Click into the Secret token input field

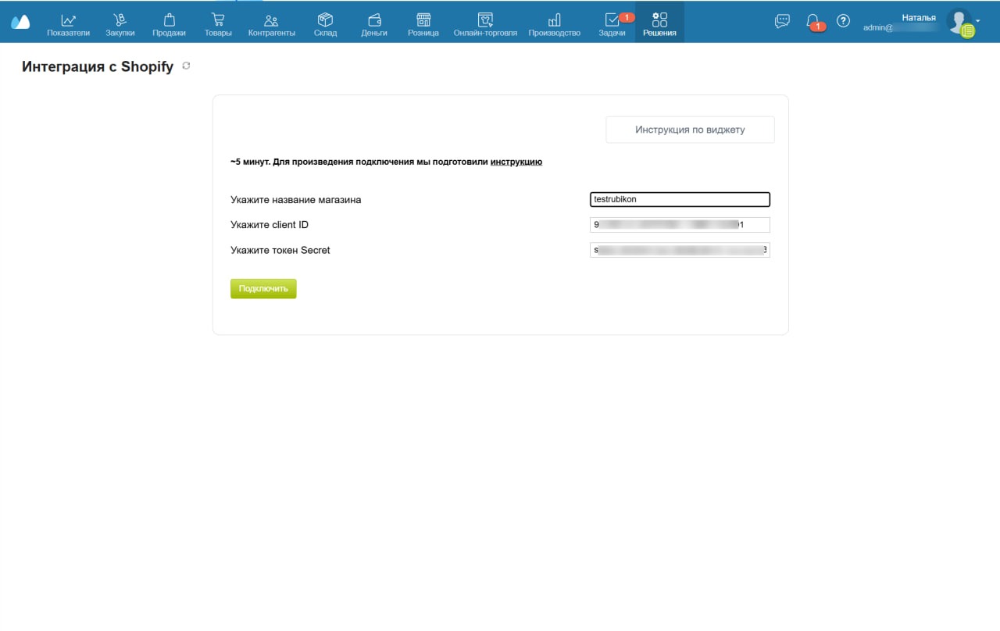(x=680, y=251)
